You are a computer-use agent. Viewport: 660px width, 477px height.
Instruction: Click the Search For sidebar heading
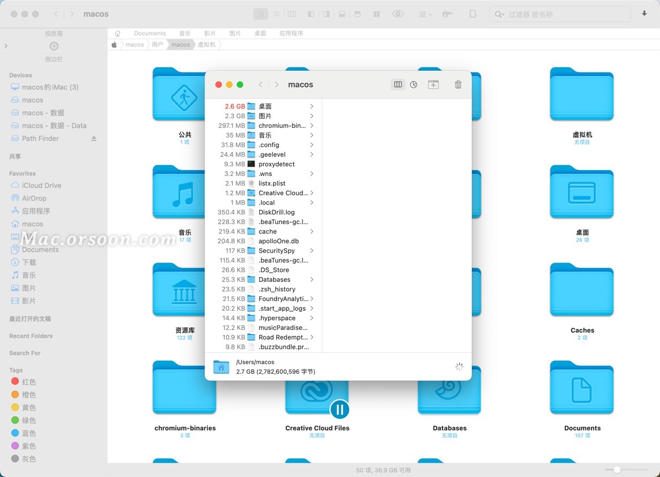coord(25,353)
